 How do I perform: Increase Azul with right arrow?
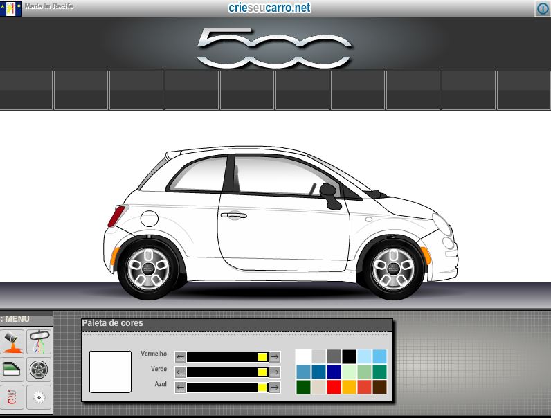[275, 388]
